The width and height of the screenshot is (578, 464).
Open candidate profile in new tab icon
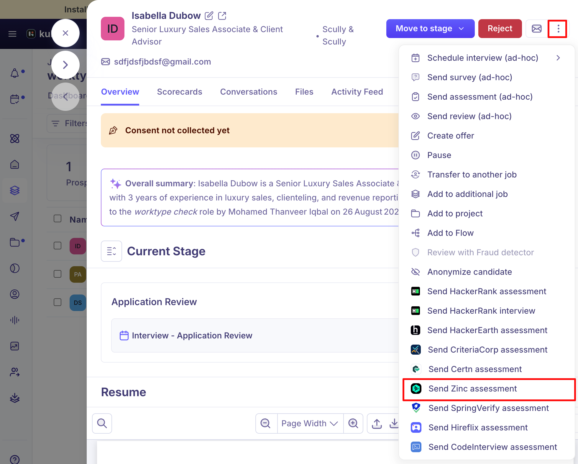tap(222, 16)
